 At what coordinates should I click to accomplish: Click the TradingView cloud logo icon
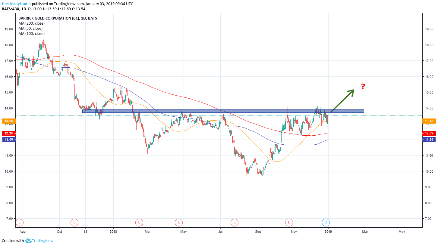[28, 241]
